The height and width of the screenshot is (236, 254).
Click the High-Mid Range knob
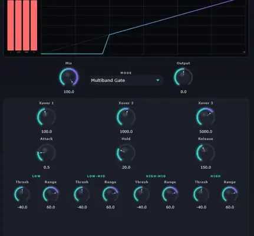click(170, 194)
